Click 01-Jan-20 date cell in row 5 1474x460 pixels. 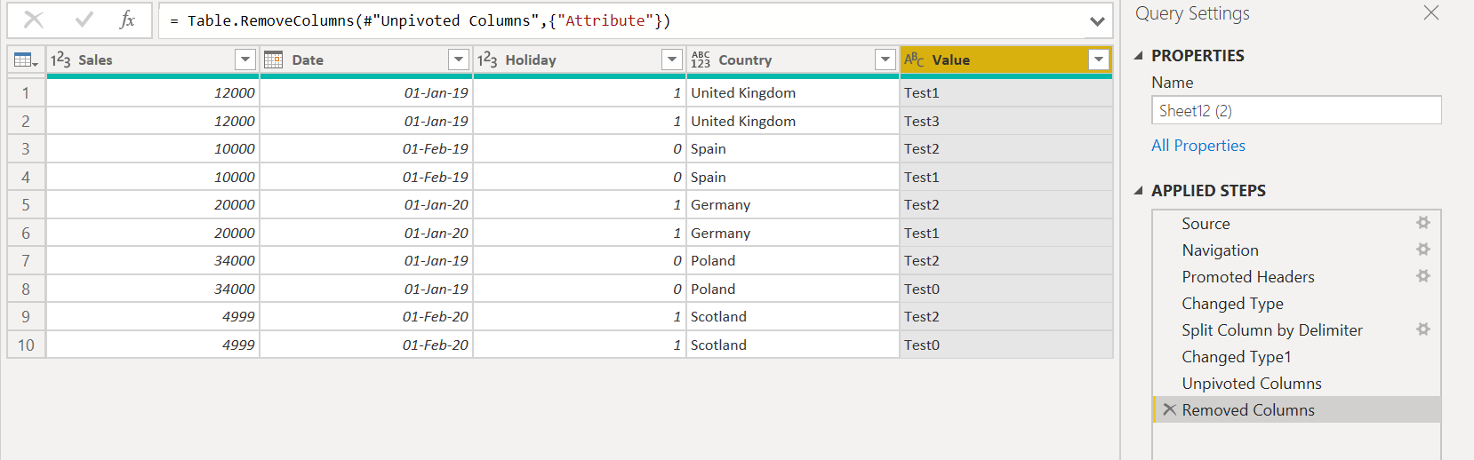(x=366, y=204)
